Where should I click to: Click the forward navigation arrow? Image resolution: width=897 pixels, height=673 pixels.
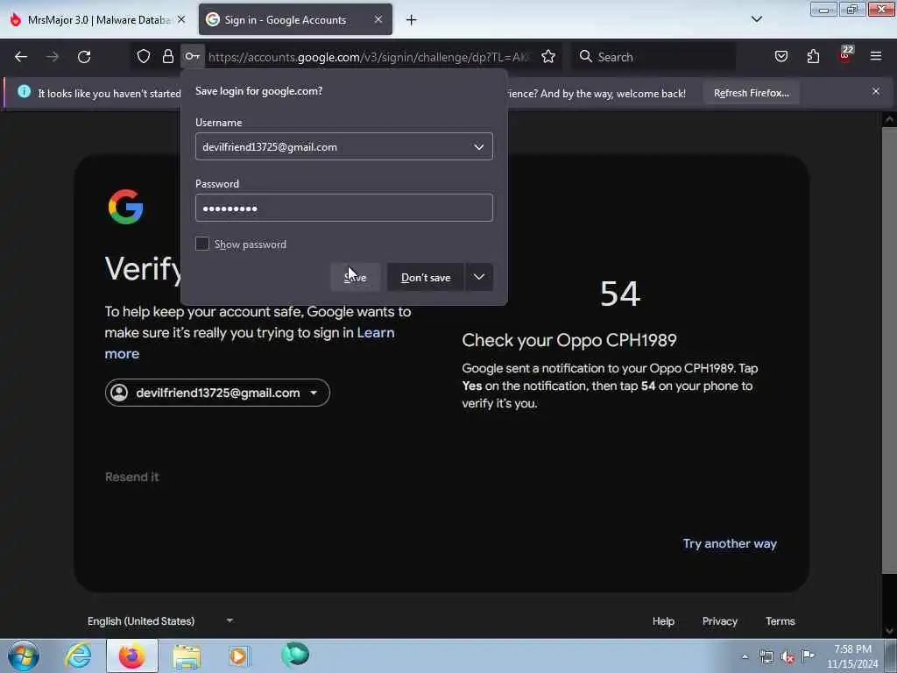click(x=53, y=57)
